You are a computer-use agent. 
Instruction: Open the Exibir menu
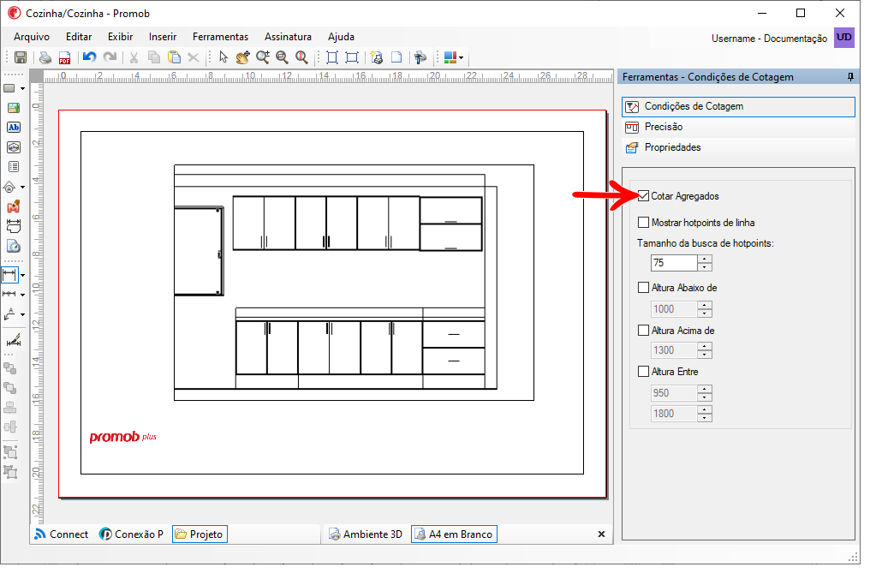pos(120,37)
